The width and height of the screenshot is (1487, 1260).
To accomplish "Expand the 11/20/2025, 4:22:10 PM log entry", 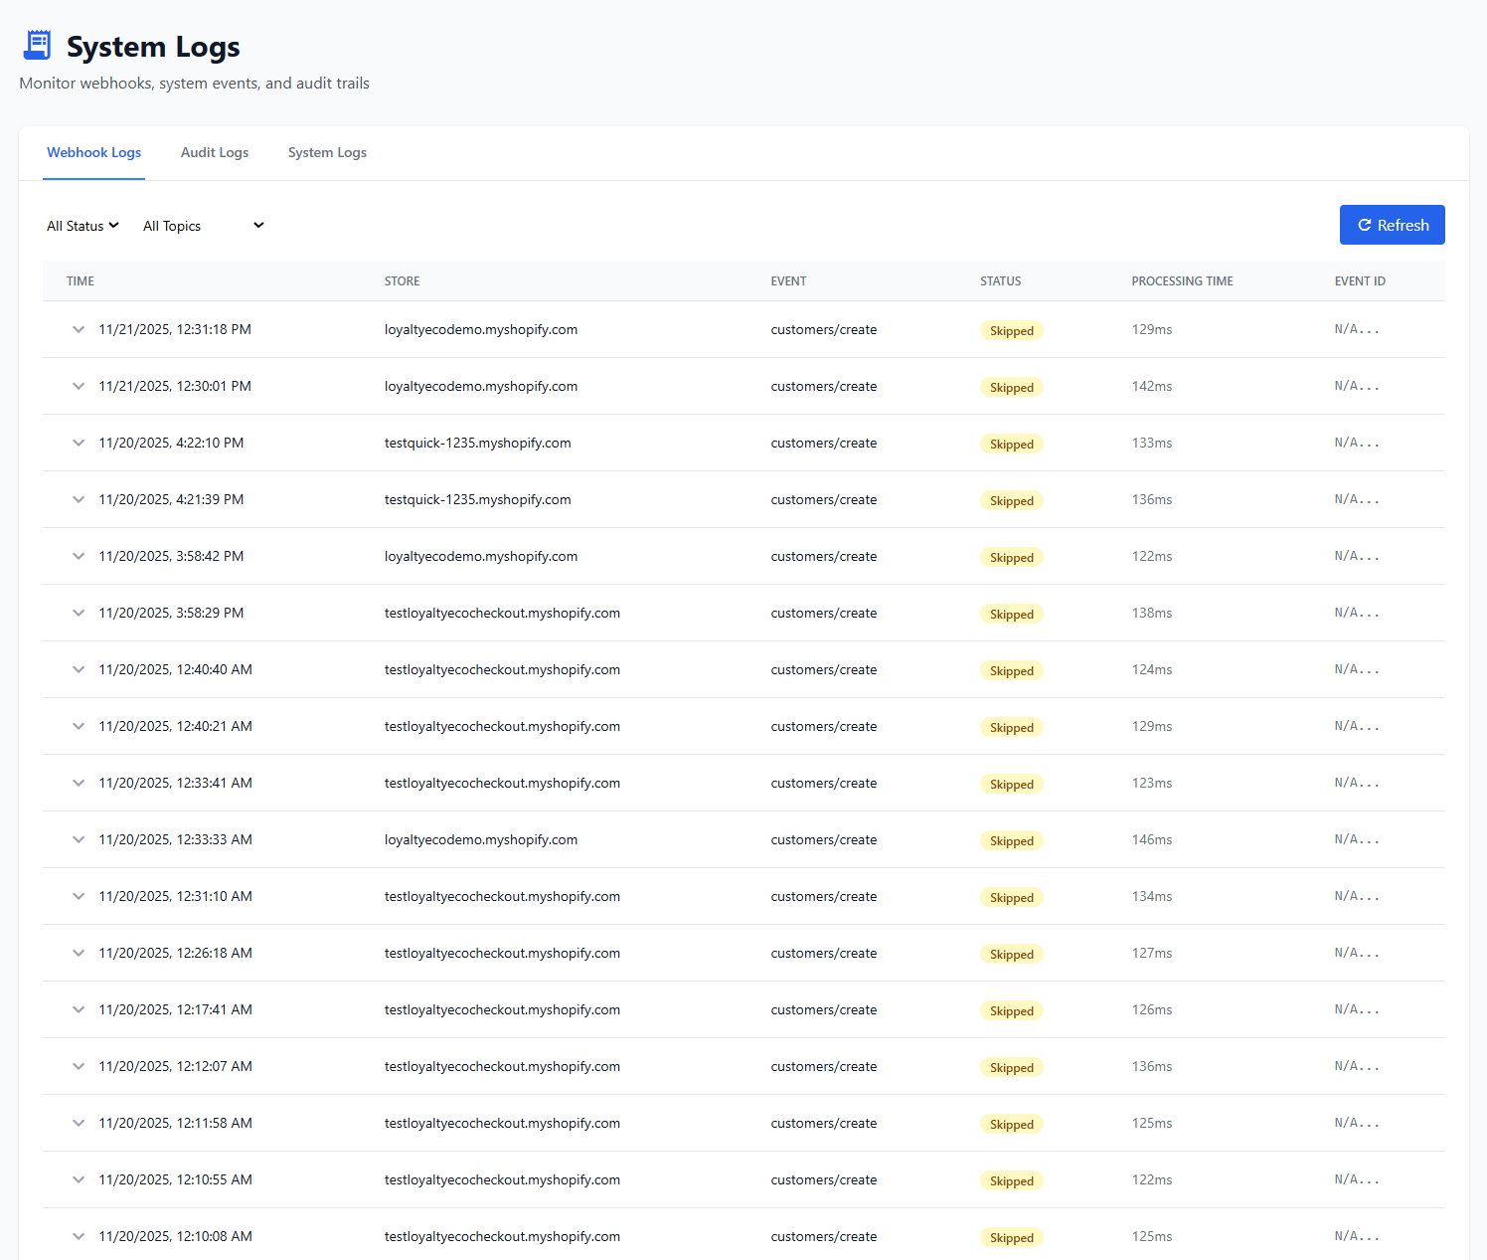I will 79,443.
